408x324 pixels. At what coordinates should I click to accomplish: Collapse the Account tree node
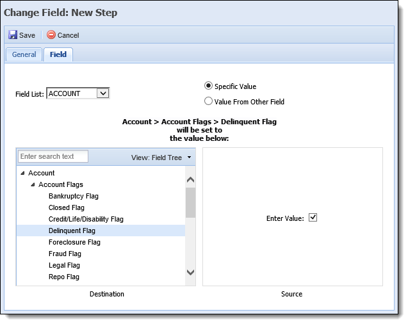pyautogui.click(x=22, y=173)
